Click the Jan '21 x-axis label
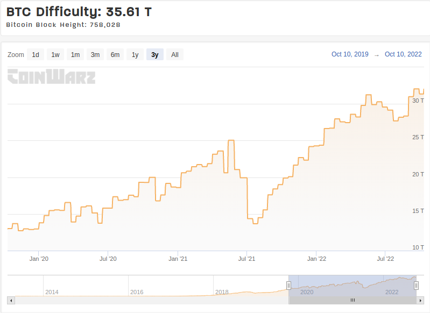 [x=178, y=259]
